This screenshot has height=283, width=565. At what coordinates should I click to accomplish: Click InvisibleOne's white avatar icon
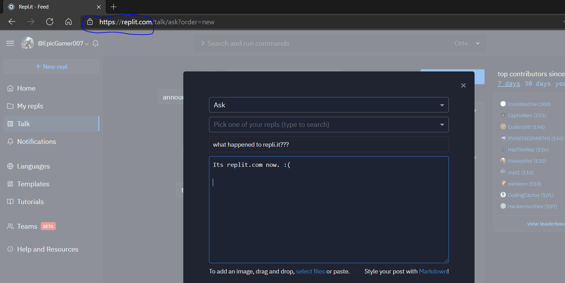point(503,104)
